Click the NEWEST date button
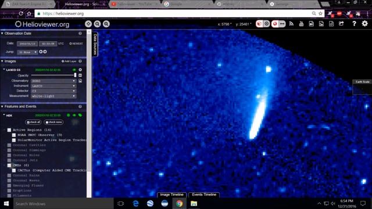This screenshot has width=372, height=209. pyautogui.click(x=76, y=44)
